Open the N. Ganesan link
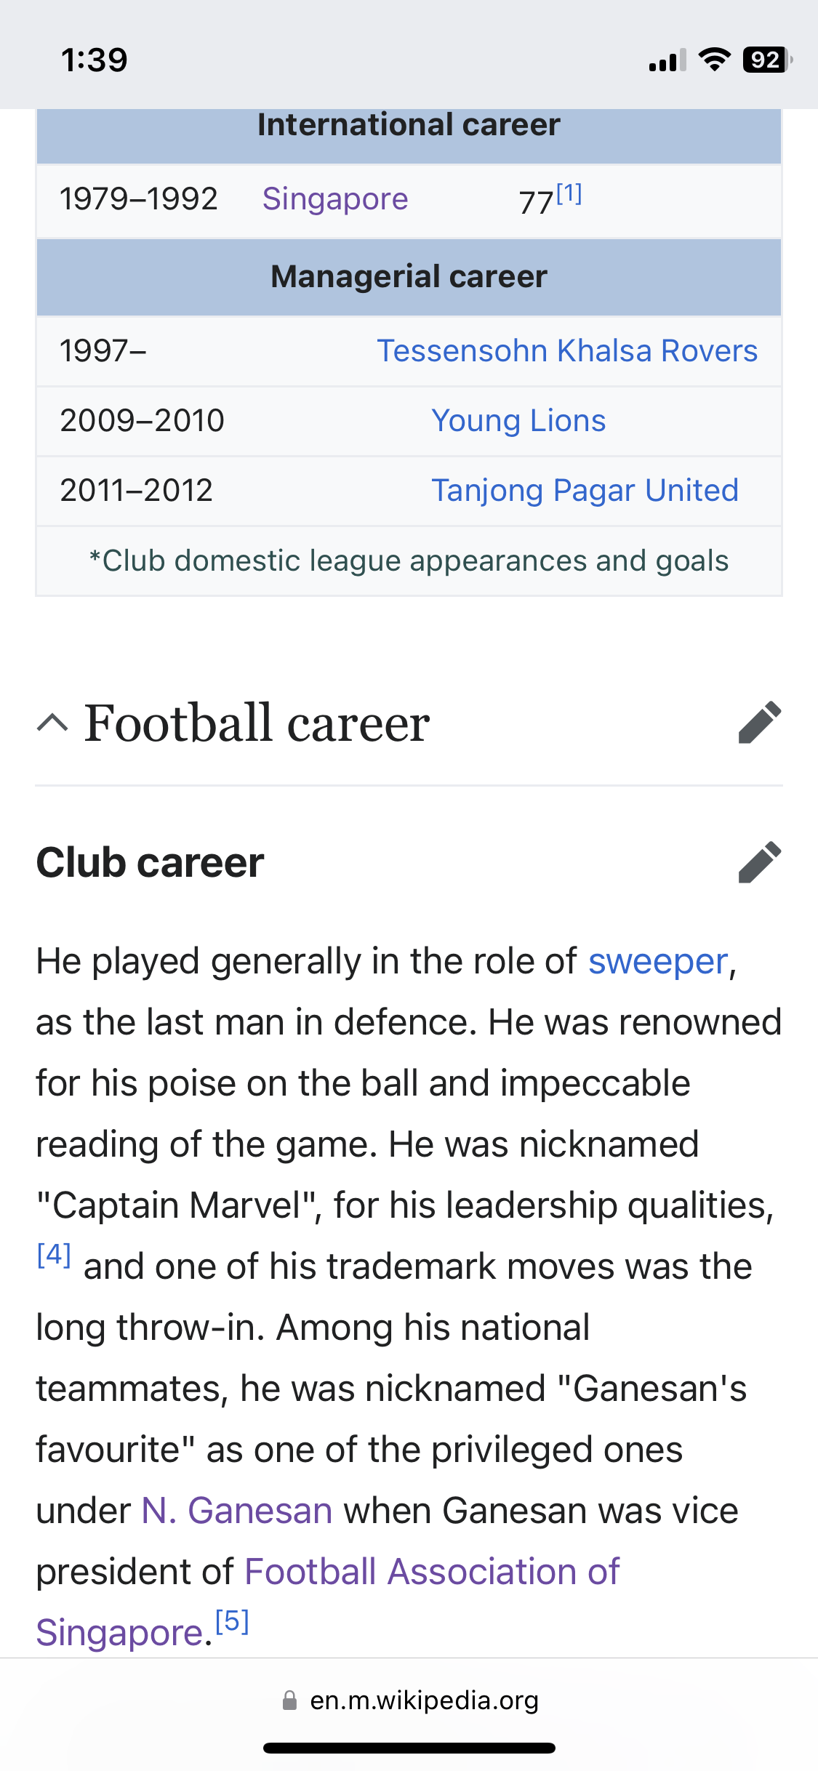Image resolution: width=818 pixels, height=1771 pixels. coord(237,1511)
